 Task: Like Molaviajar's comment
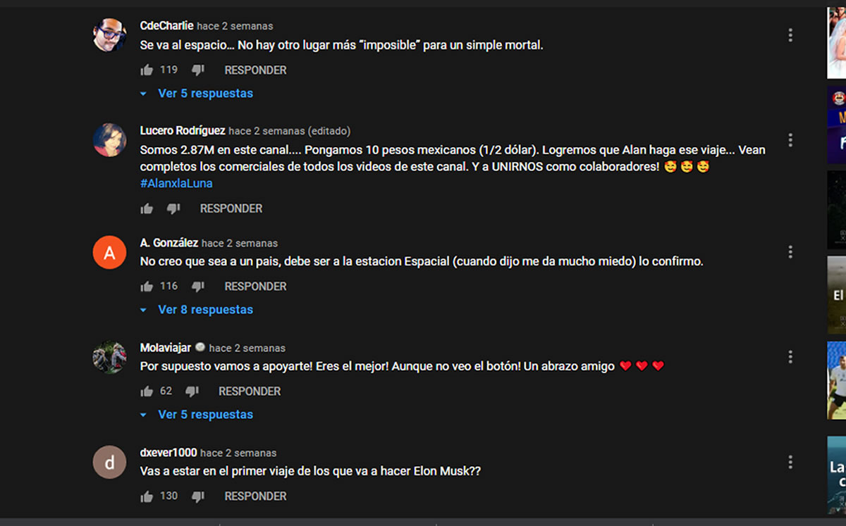pyautogui.click(x=147, y=391)
